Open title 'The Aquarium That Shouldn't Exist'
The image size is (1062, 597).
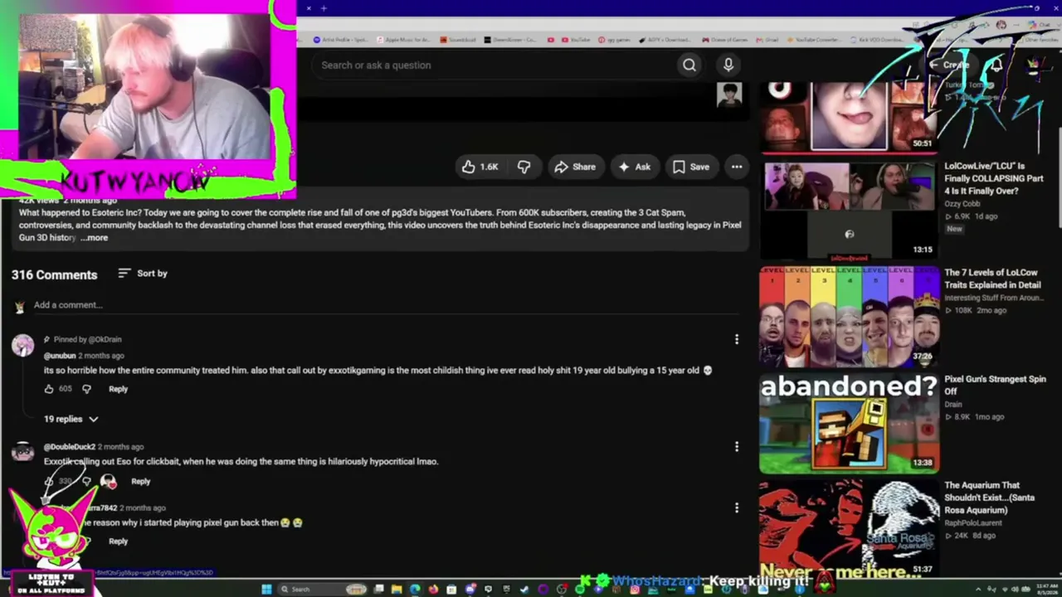pyautogui.click(x=989, y=498)
